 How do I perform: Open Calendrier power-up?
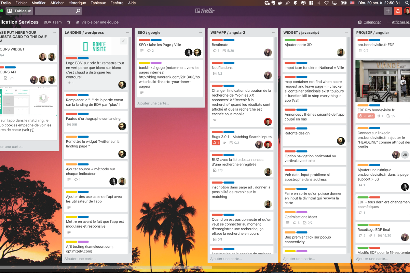pos(369,22)
